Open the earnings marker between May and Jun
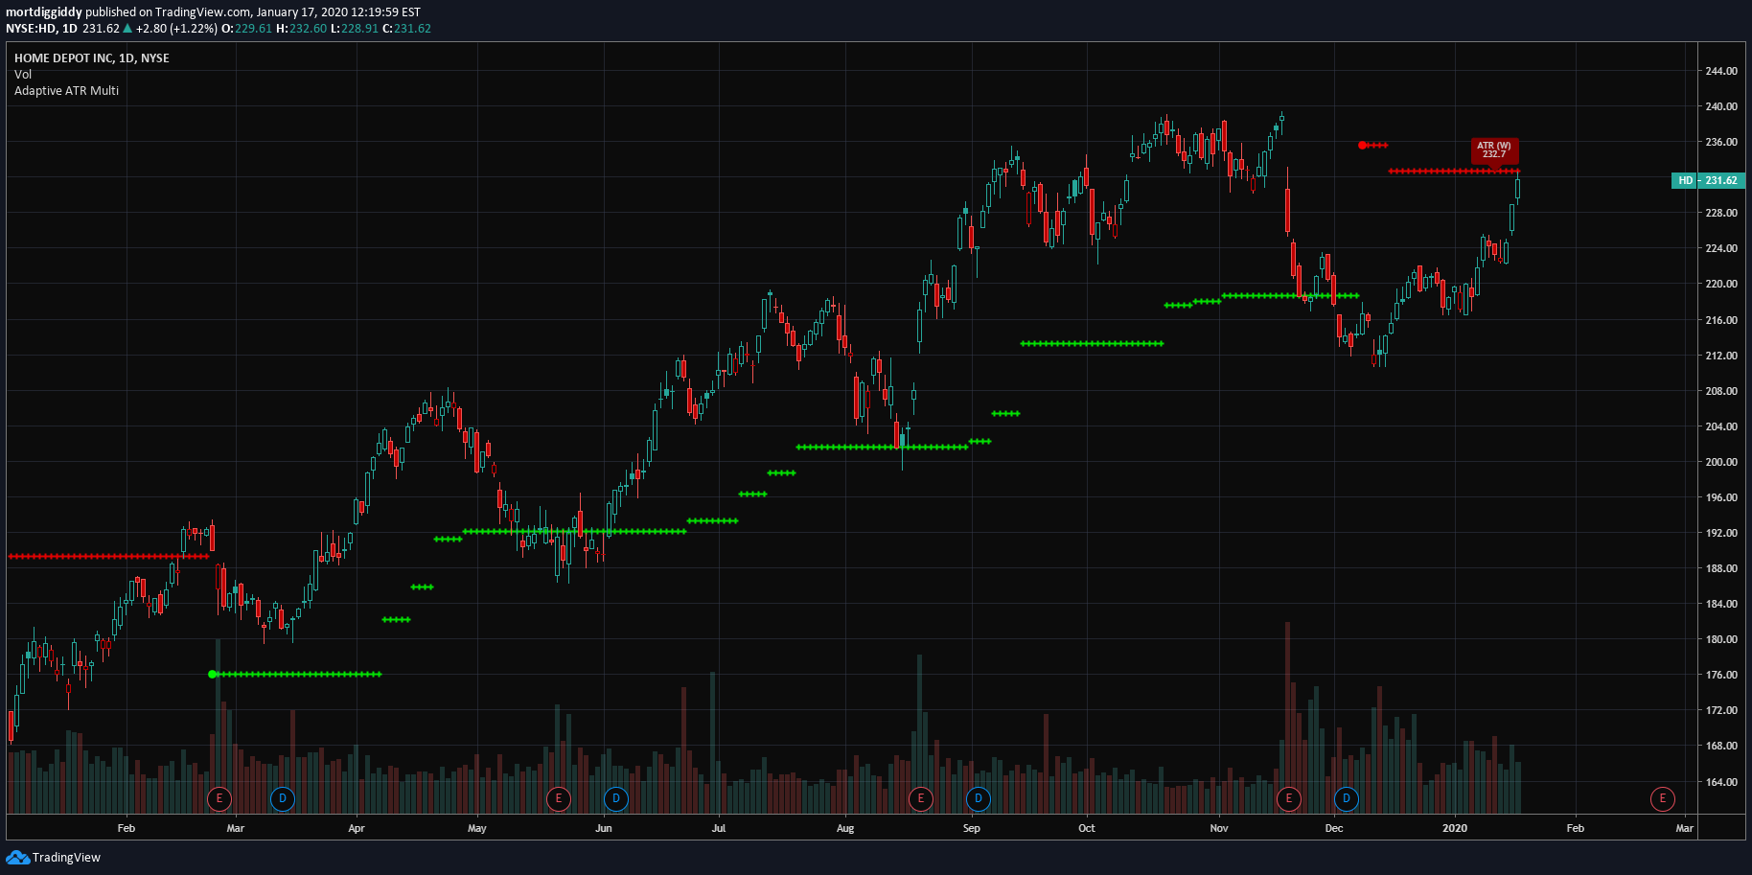The width and height of the screenshot is (1752, 875). pos(559,798)
